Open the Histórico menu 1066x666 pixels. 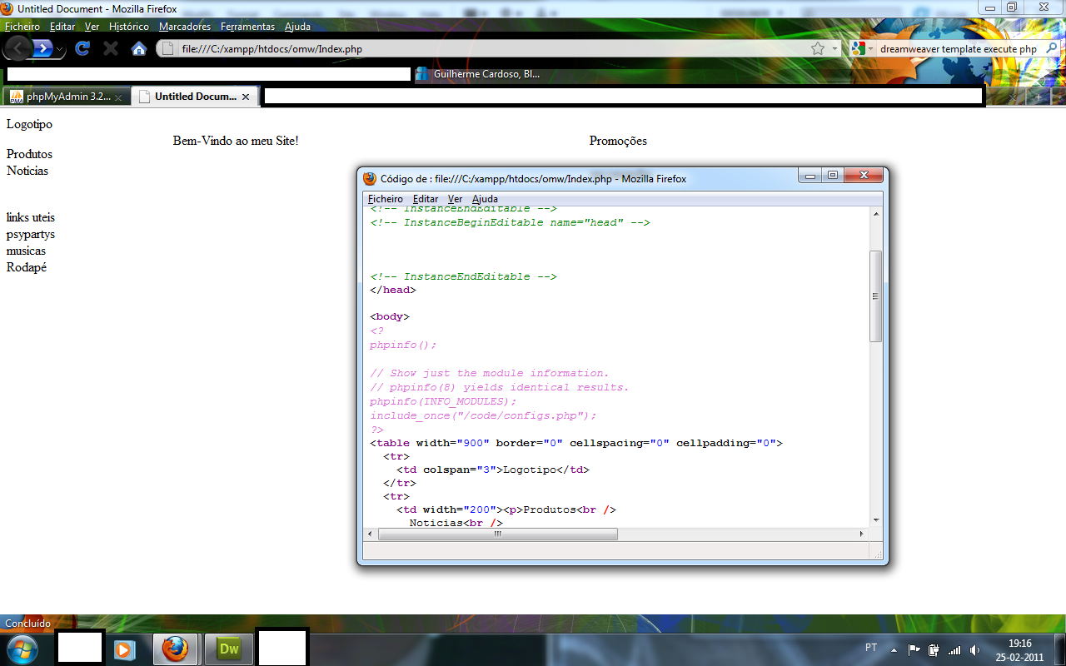tap(129, 27)
